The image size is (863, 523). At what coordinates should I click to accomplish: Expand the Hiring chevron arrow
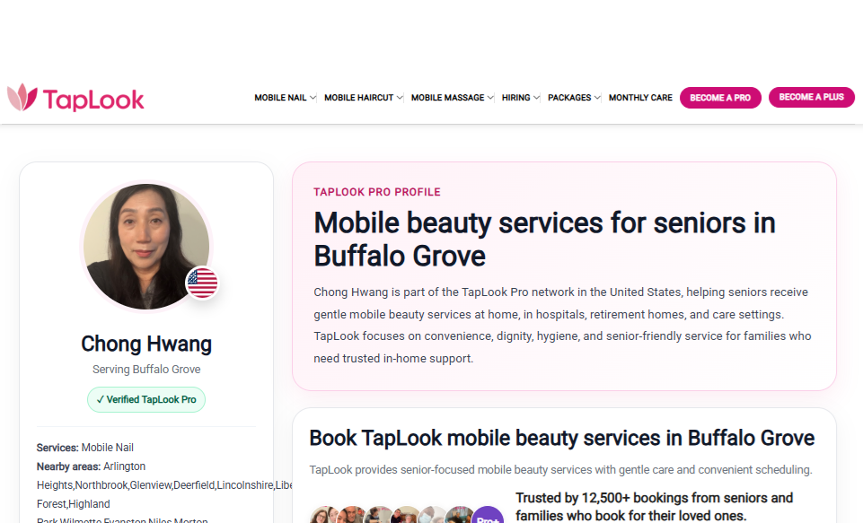pyautogui.click(x=537, y=98)
